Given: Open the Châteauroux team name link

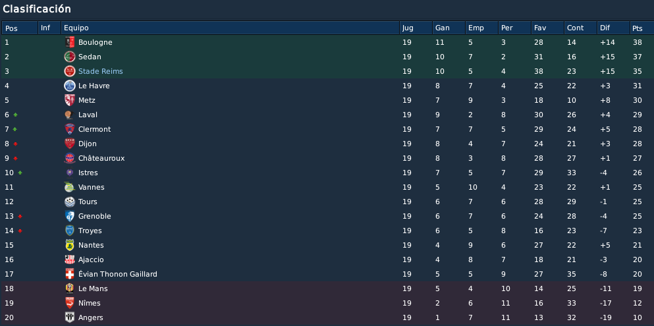Looking at the screenshot, I should [101, 159].
